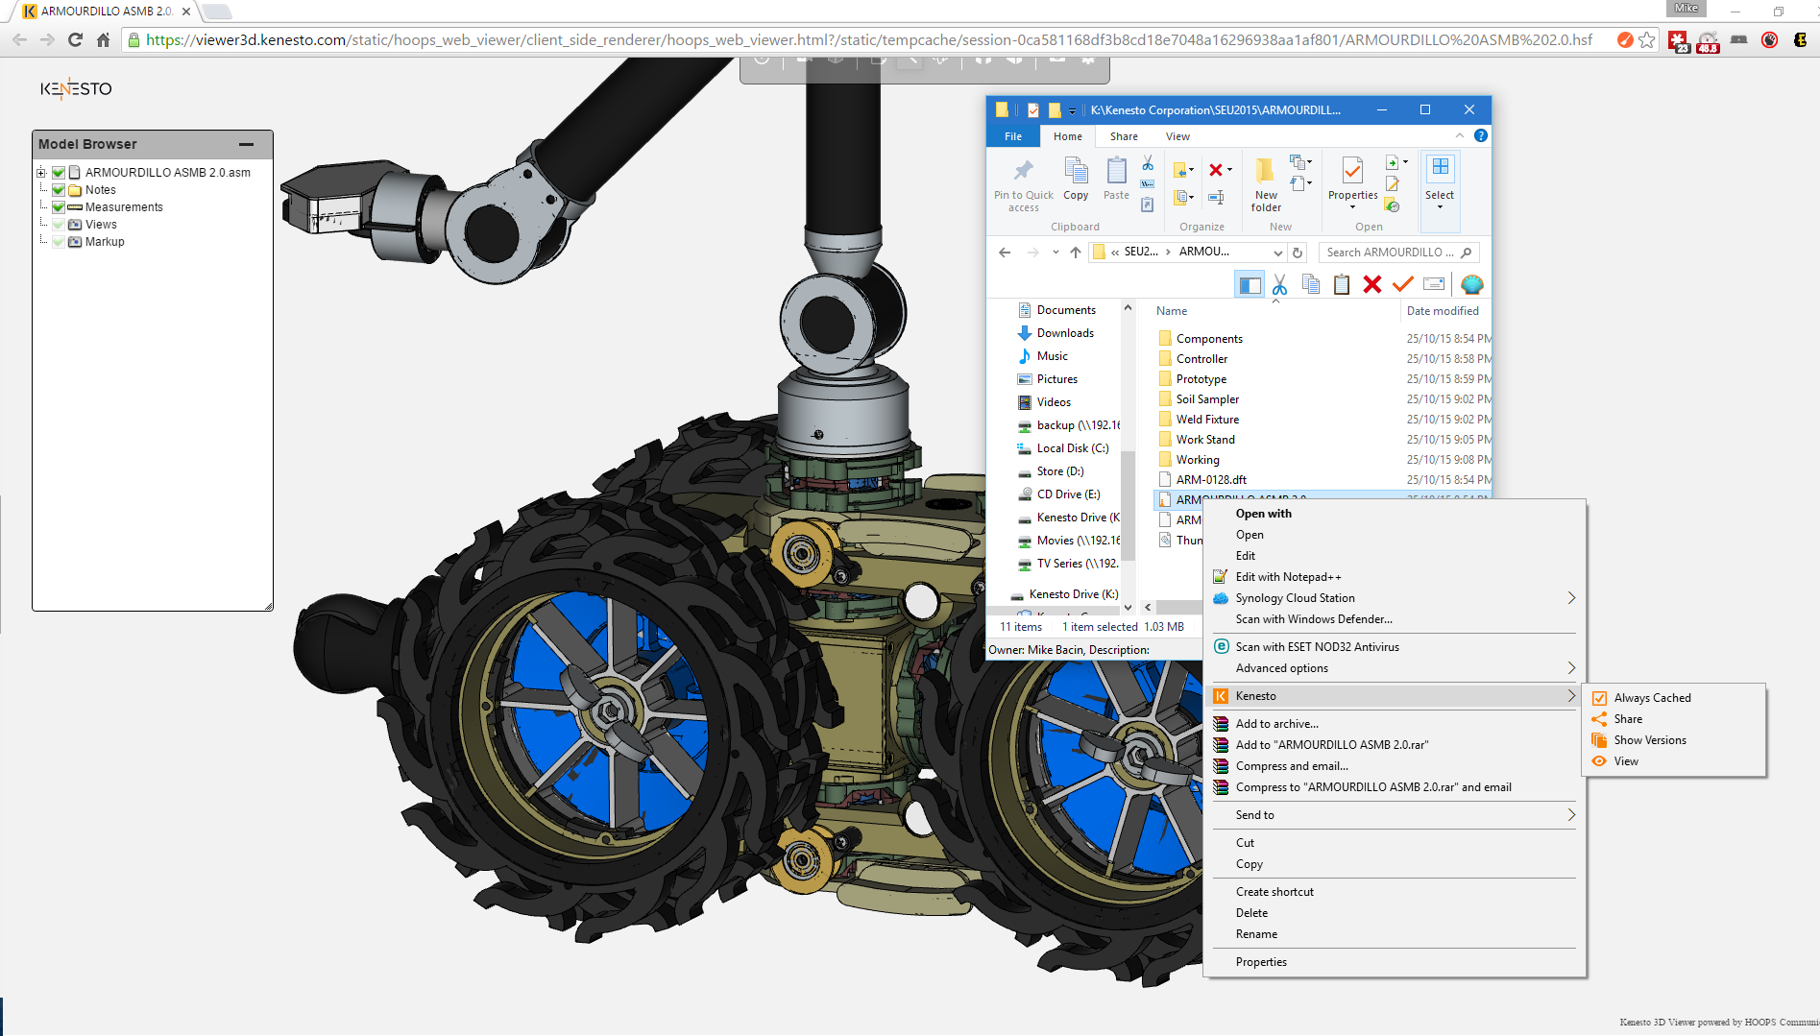Open the Select dropdown in the ribbon

coord(1440,207)
